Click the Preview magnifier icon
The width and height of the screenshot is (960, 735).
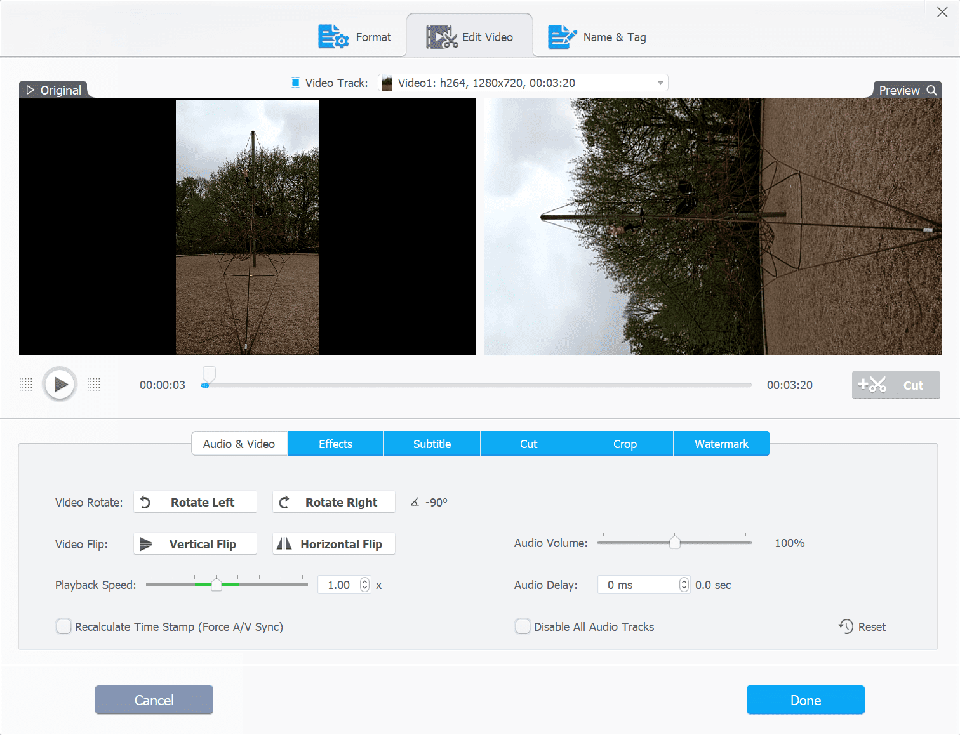click(931, 90)
